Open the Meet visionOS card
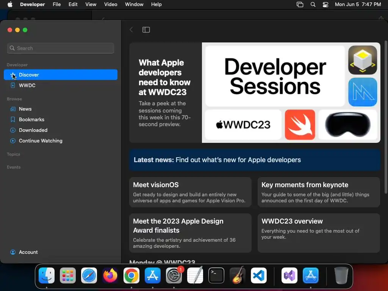 pos(190,192)
